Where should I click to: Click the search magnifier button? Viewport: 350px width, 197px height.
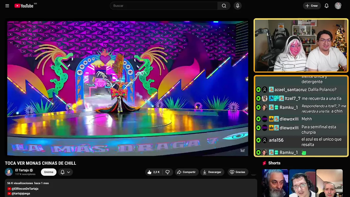(x=224, y=6)
